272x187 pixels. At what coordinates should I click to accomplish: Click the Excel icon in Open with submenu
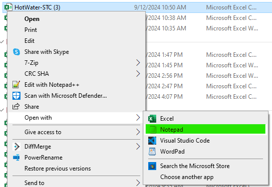(152, 119)
